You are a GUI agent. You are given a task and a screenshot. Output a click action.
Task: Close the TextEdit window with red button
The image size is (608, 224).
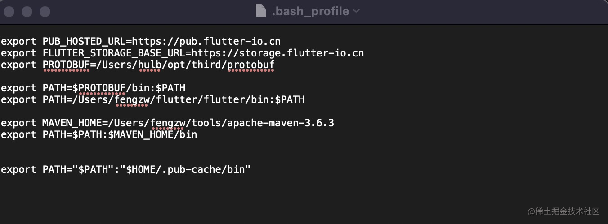coord(9,11)
